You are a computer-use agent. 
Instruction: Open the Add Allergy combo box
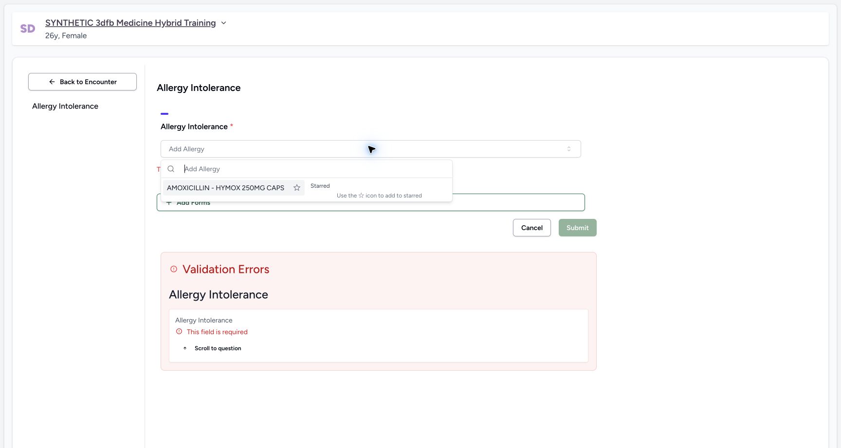click(x=371, y=149)
